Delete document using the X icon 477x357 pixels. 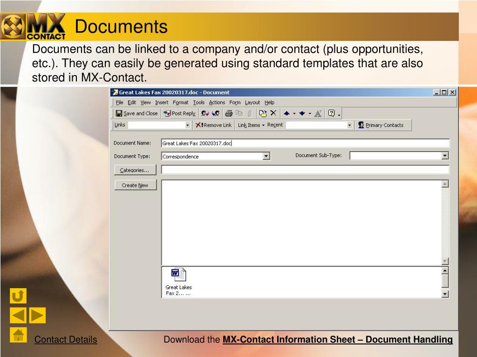pos(273,113)
